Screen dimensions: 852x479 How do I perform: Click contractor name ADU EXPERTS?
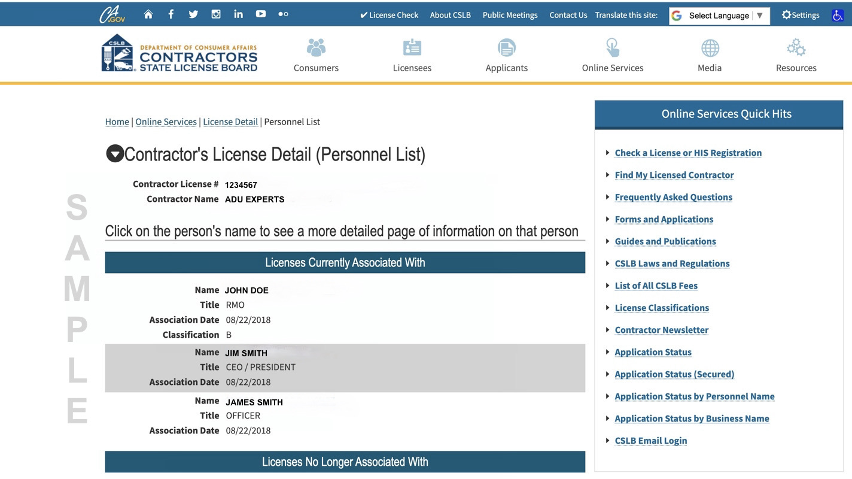point(255,199)
